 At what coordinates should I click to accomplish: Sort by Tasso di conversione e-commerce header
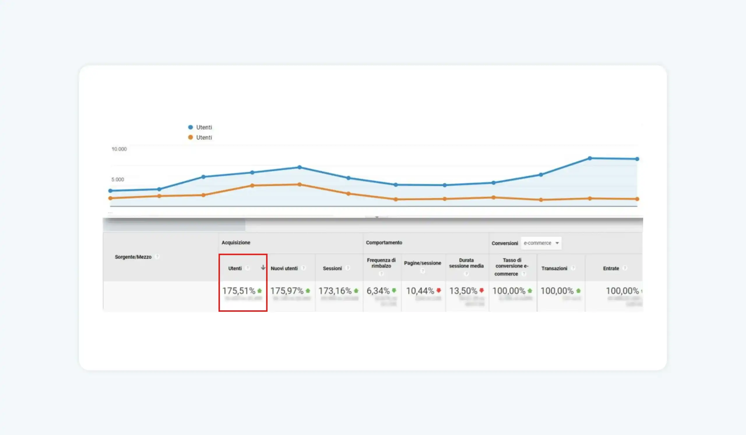click(511, 267)
